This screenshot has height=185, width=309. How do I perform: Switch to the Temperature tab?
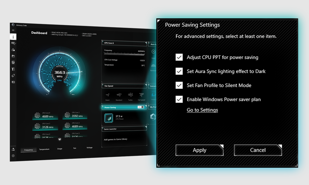[x=44, y=149]
